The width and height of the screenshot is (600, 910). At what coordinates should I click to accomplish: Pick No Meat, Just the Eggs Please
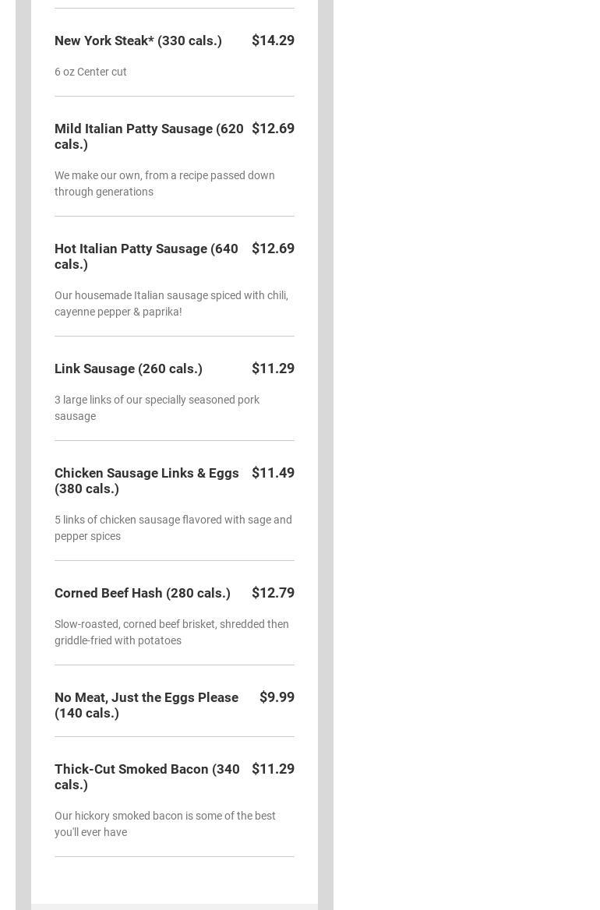pos(146,705)
